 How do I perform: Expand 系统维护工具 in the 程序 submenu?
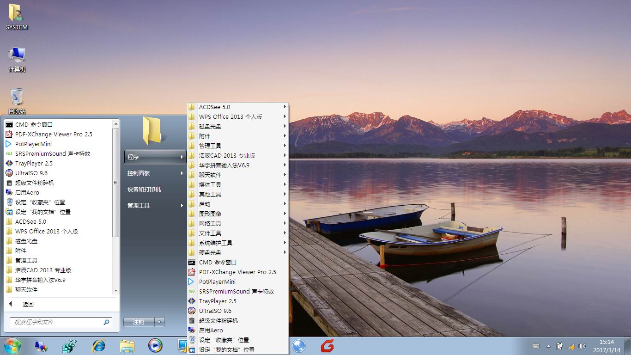[237, 243]
